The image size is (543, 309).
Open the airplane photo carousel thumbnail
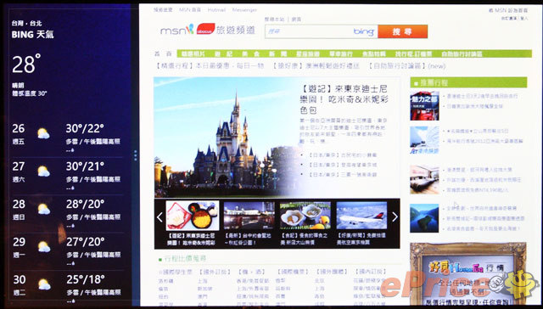[x=361, y=216]
